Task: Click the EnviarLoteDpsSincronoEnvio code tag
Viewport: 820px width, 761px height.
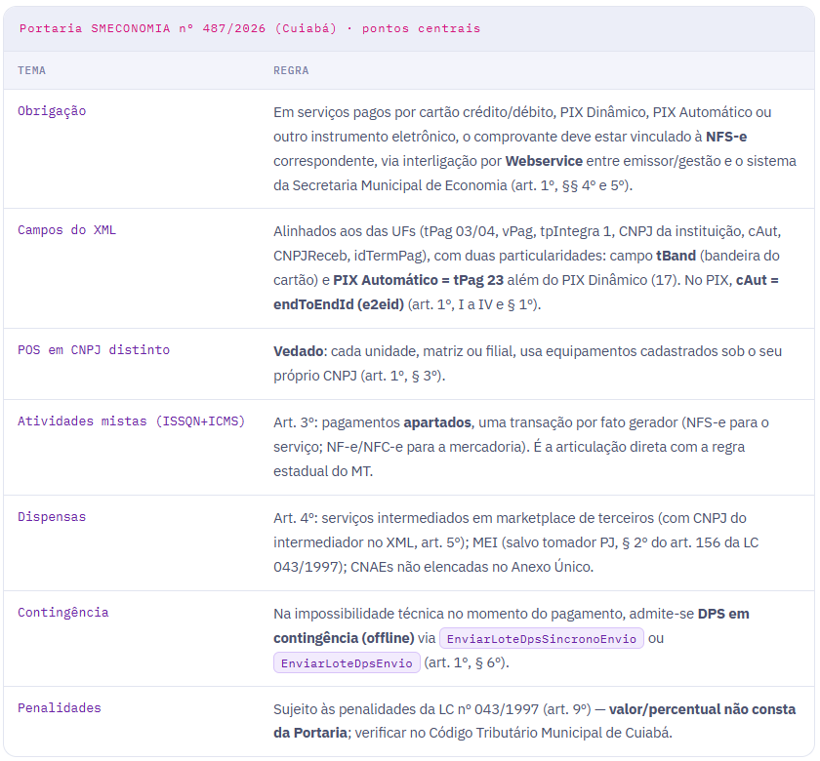Action: coord(541,639)
